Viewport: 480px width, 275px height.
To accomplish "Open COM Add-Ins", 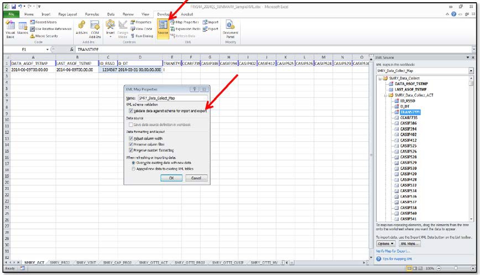I will (95, 28).
